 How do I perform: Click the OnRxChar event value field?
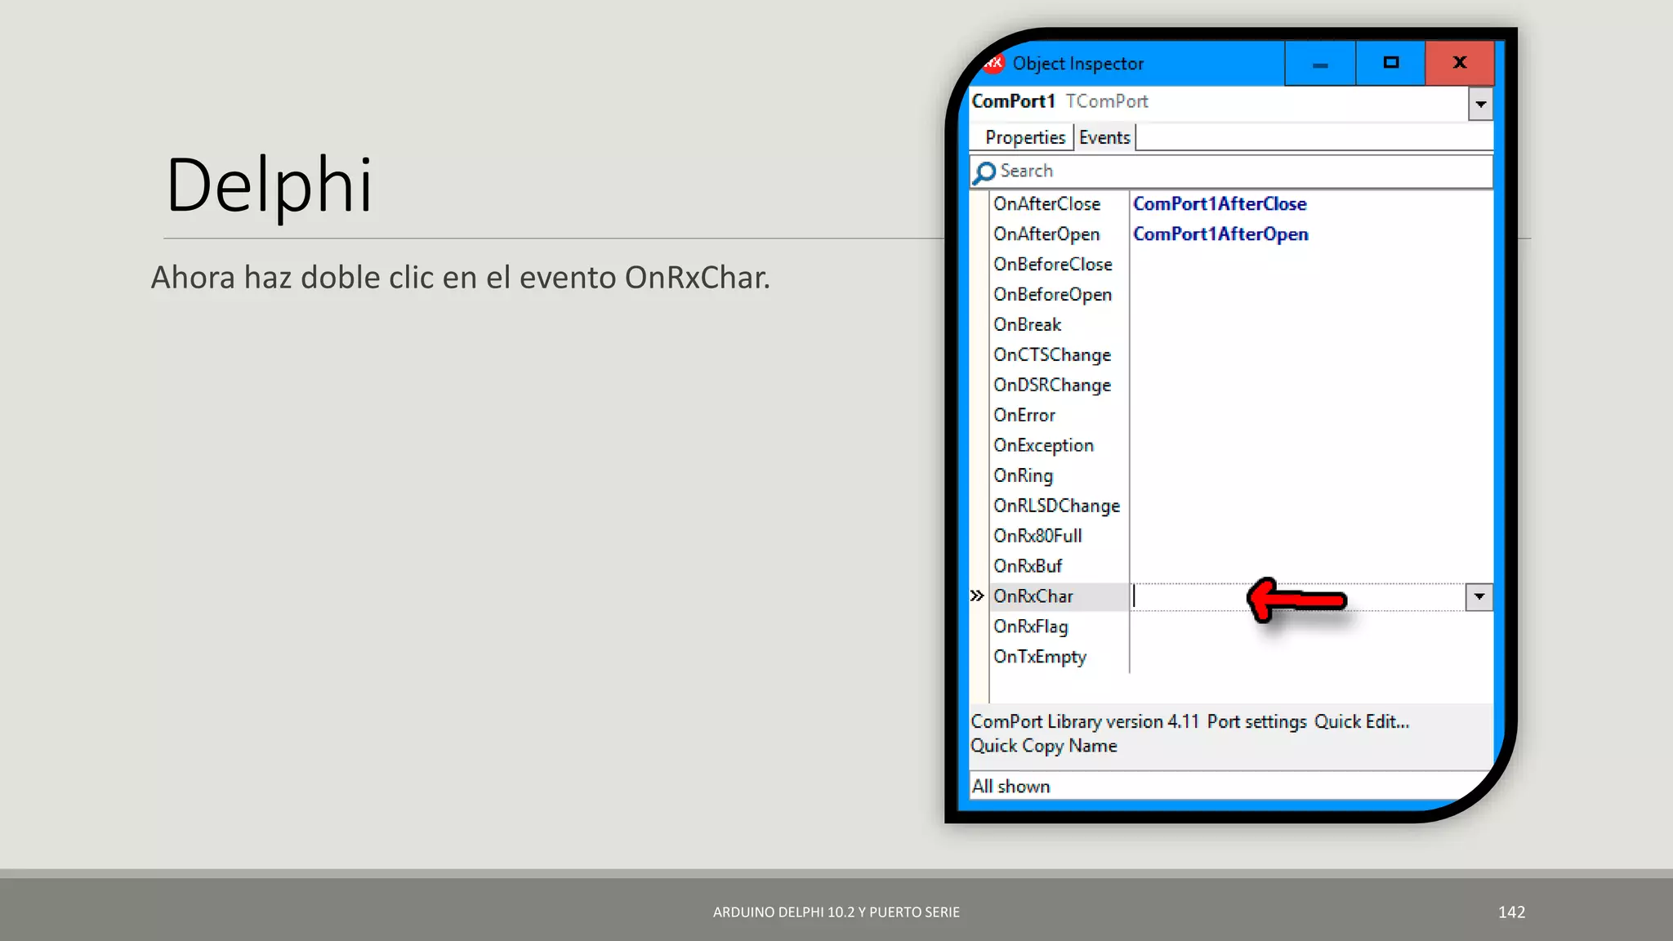(x=1298, y=597)
